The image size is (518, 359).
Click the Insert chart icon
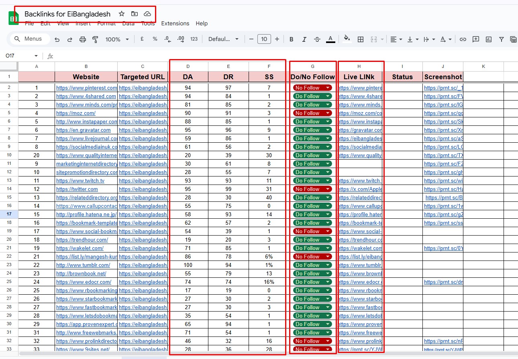(489, 39)
